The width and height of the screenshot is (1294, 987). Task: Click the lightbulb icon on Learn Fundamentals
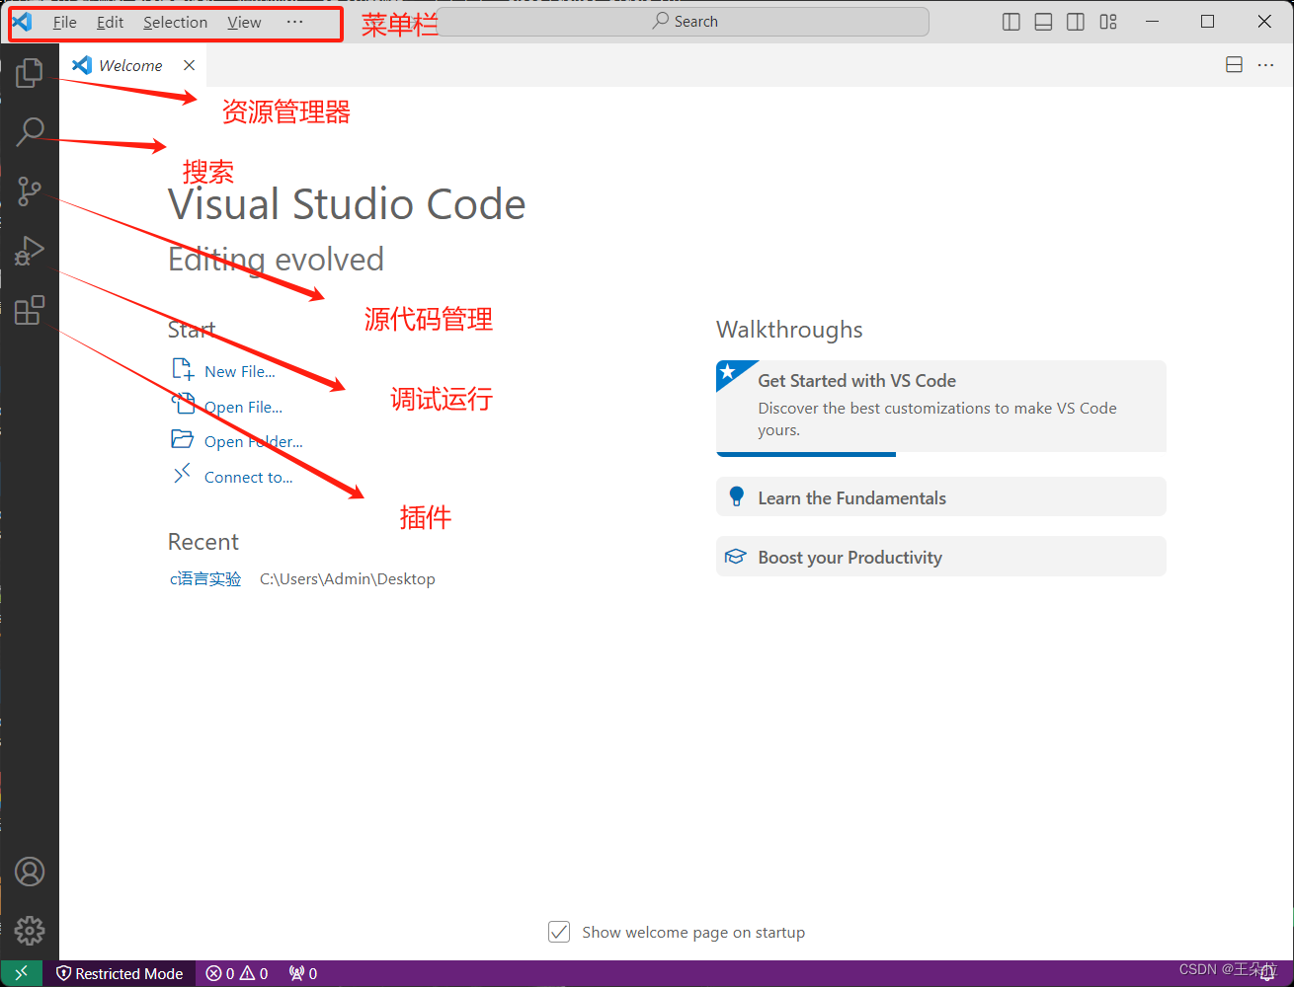736,496
